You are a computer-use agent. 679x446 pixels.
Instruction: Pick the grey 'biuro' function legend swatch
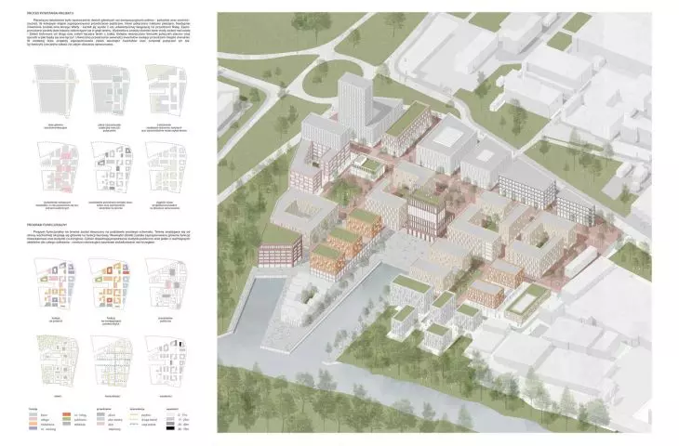point(33,414)
